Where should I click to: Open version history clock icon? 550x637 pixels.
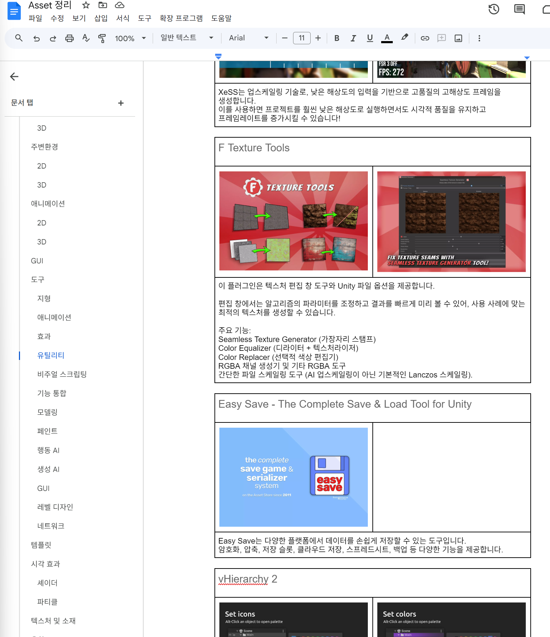click(494, 9)
